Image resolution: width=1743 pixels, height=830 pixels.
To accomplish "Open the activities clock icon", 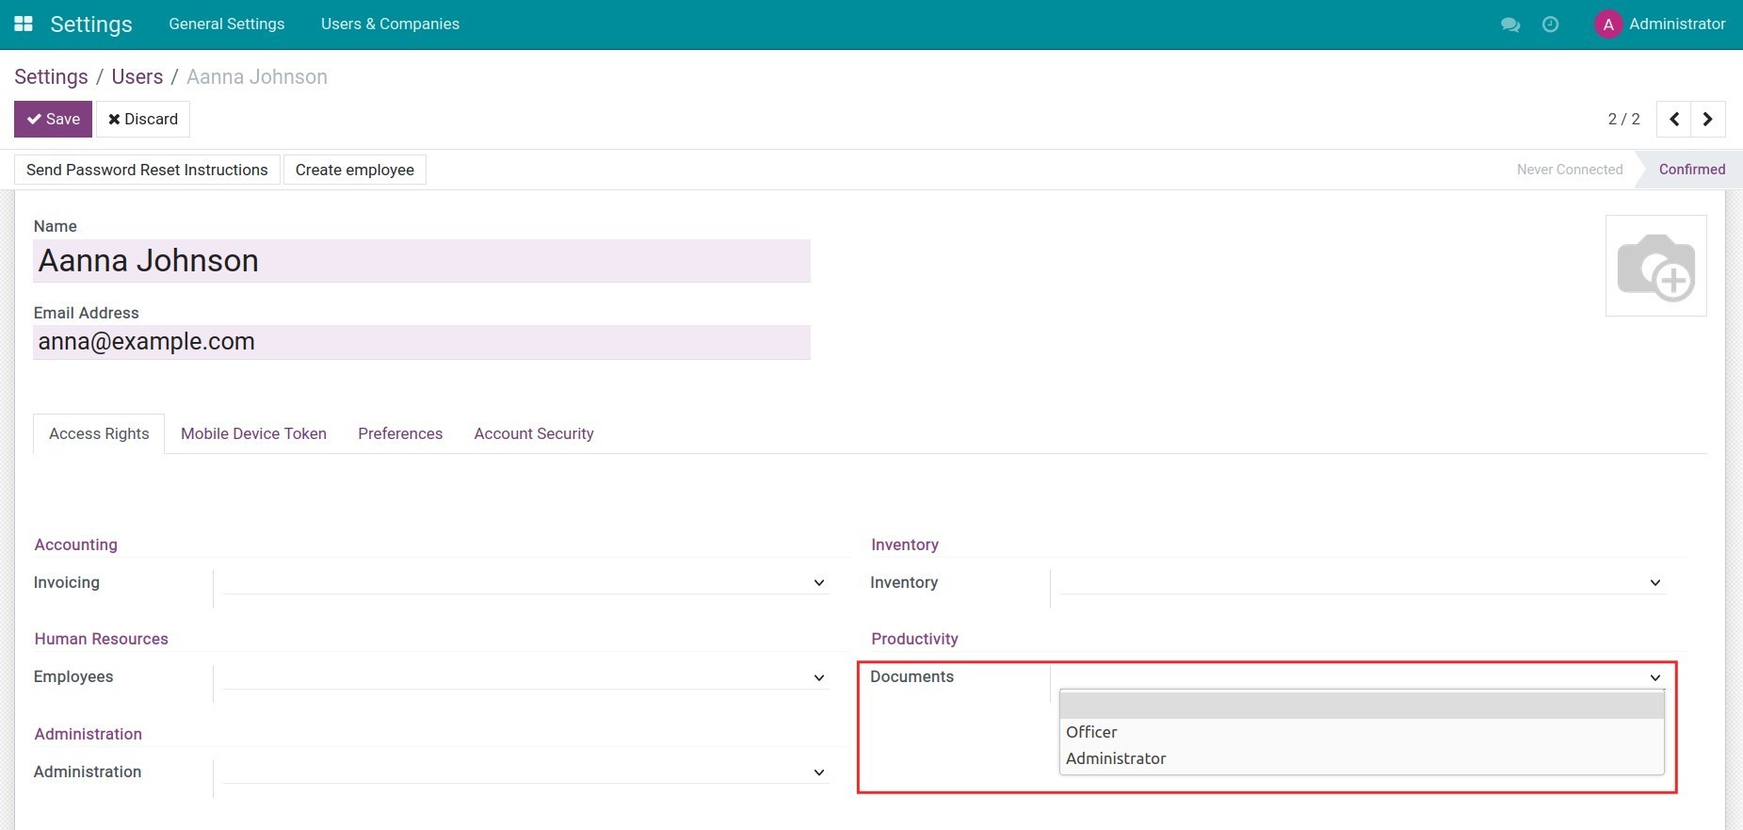I will 1550,24.
